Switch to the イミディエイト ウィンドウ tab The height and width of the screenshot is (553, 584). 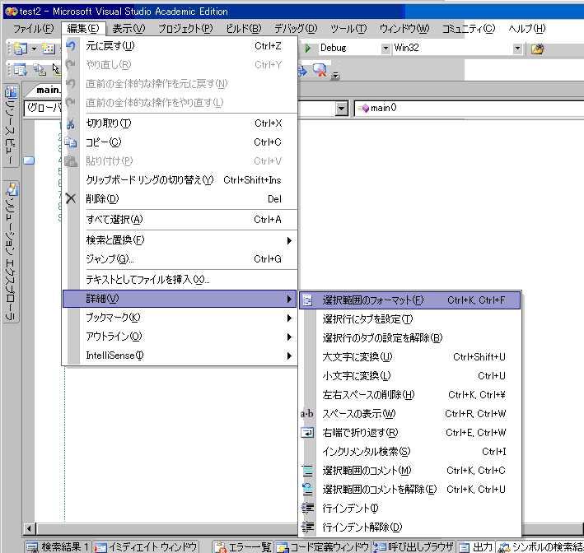point(146,546)
